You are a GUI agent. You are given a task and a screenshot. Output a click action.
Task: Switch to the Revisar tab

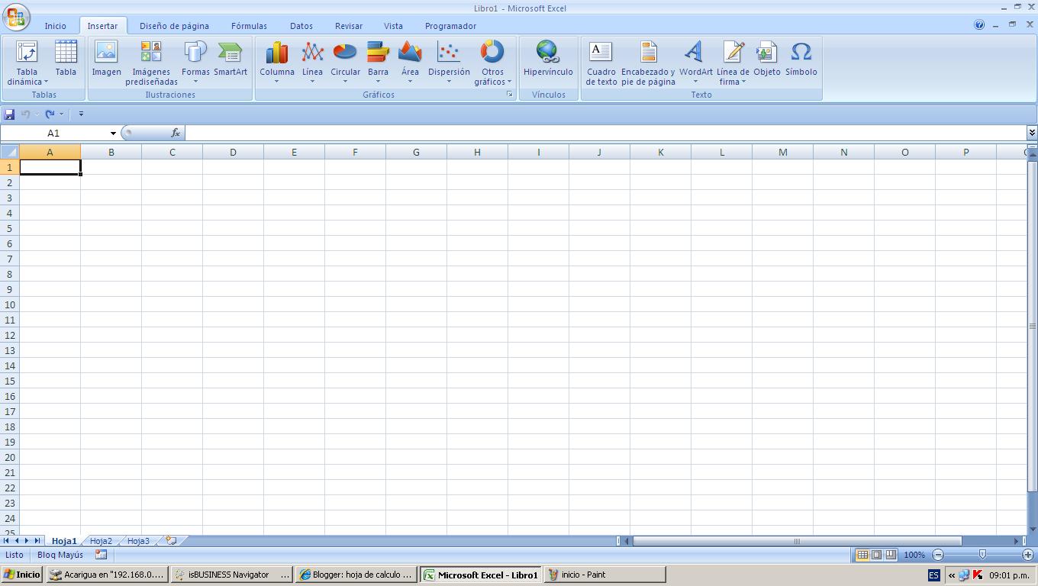pos(349,26)
